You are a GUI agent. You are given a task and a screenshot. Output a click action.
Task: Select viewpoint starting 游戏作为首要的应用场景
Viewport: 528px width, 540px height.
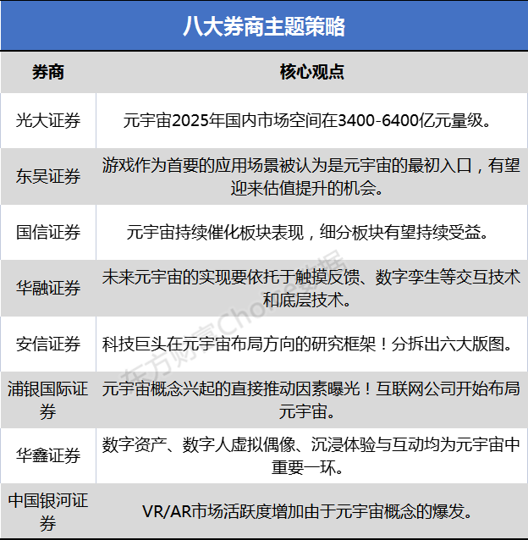click(x=311, y=177)
